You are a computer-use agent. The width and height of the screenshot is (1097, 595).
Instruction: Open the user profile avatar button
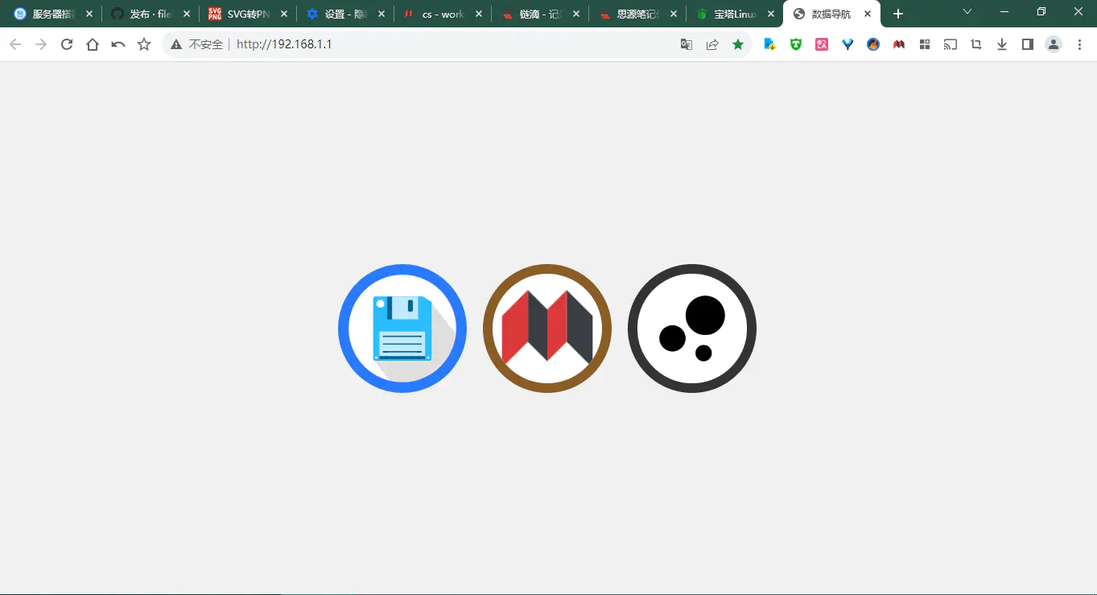point(1054,44)
